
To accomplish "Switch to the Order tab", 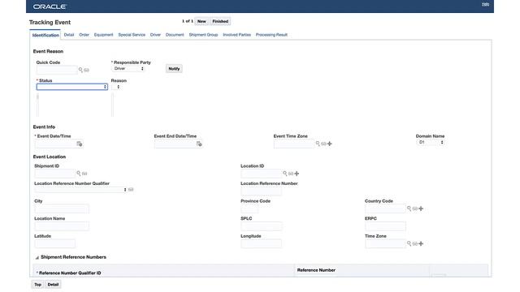I will tap(84, 35).
